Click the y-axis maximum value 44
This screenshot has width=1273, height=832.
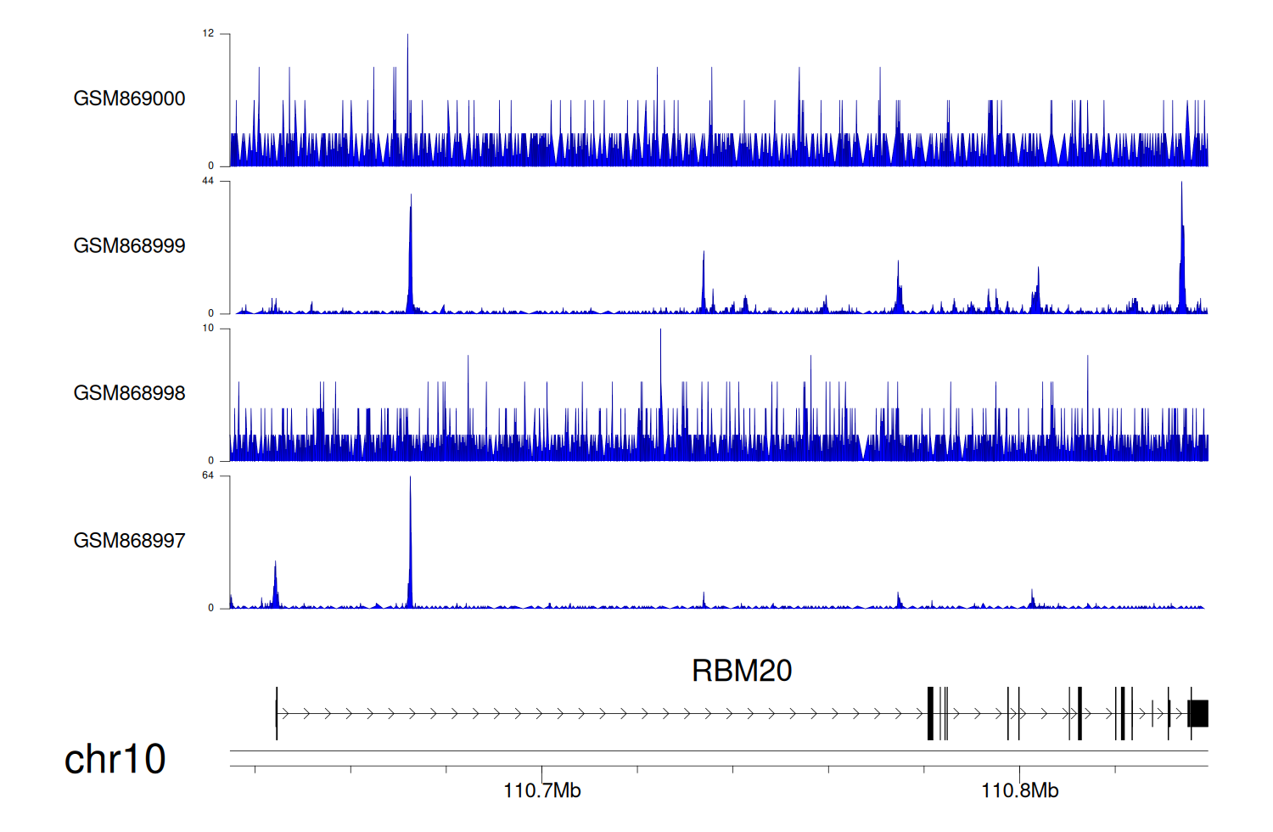(208, 181)
